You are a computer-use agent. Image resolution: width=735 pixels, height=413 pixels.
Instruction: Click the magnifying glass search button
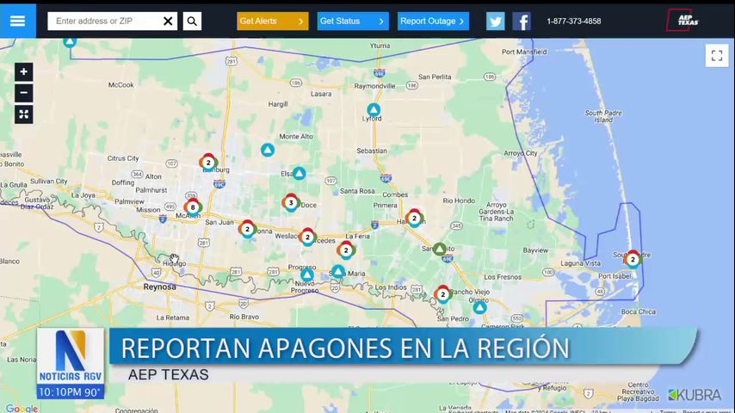192,21
